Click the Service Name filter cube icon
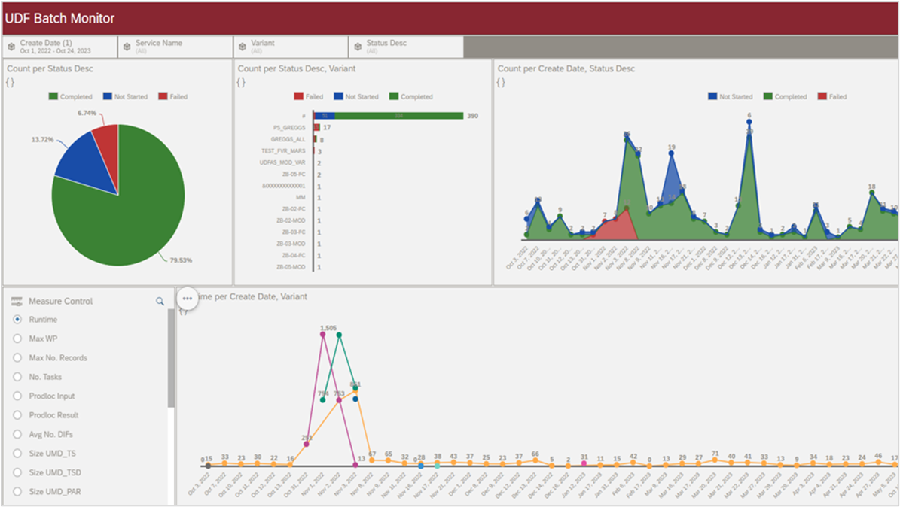 point(127,47)
